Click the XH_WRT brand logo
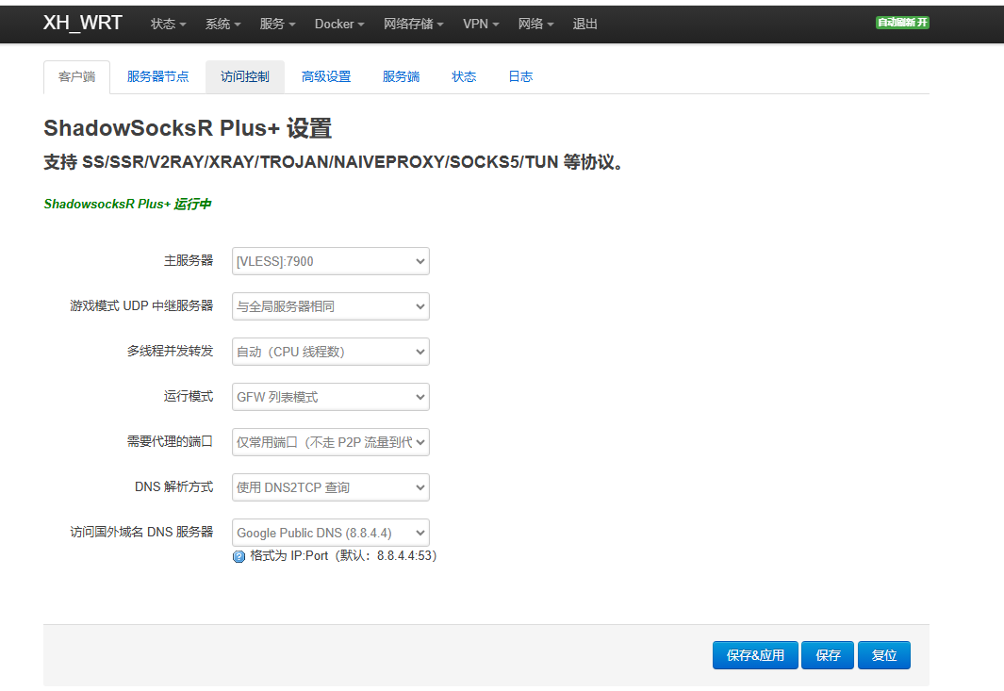 click(83, 23)
